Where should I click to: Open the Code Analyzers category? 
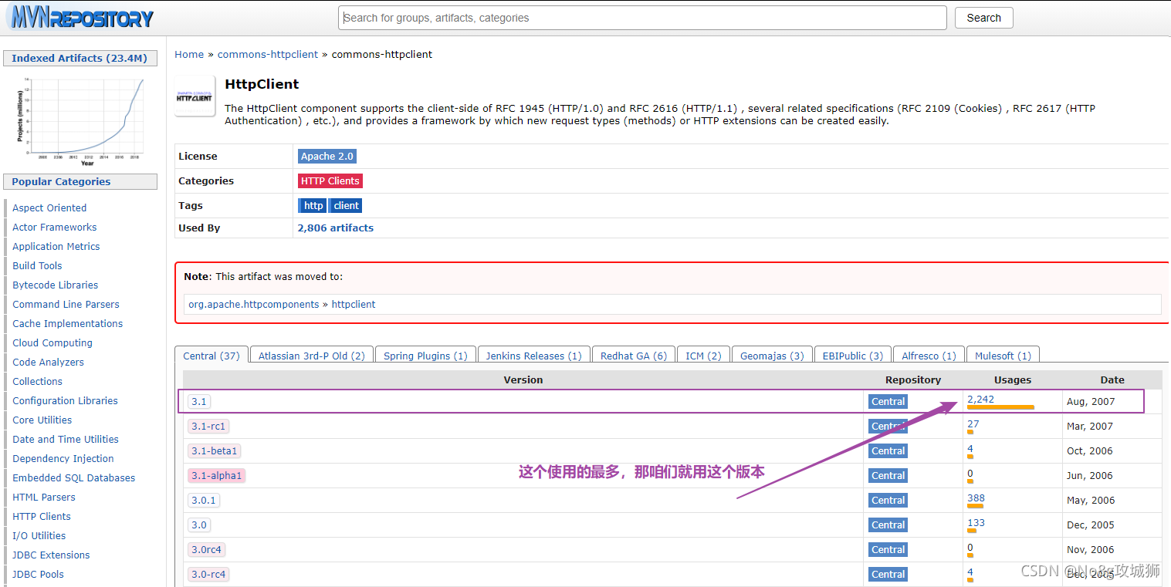point(48,362)
